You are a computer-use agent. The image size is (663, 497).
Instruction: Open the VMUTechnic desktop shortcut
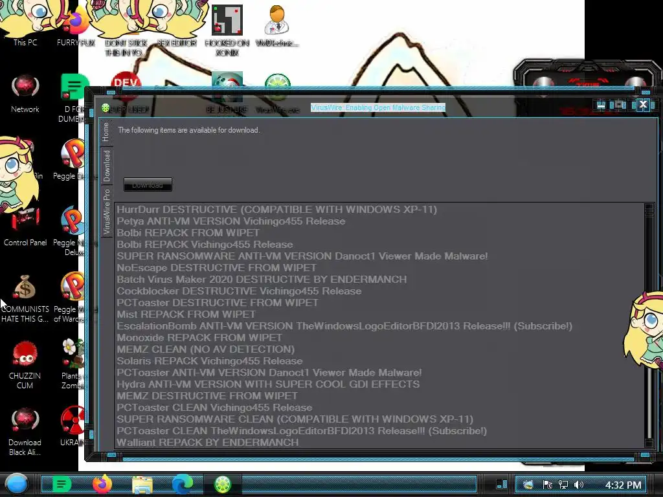click(x=277, y=26)
